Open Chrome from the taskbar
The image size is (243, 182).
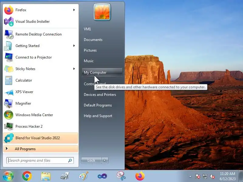pos(27,176)
